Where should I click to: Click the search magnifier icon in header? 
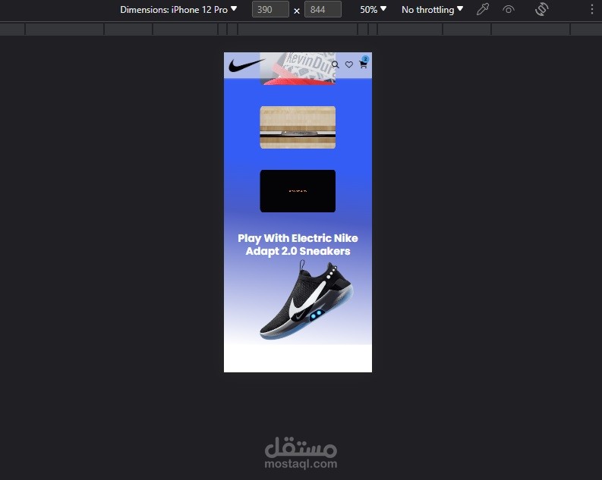pyautogui.click(x=336, y=64)
